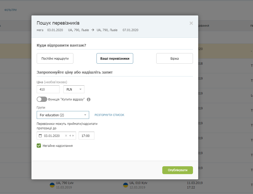Click info icon next to "Купити відразу"
The image size is (253, 194).
tap(89, 99)
